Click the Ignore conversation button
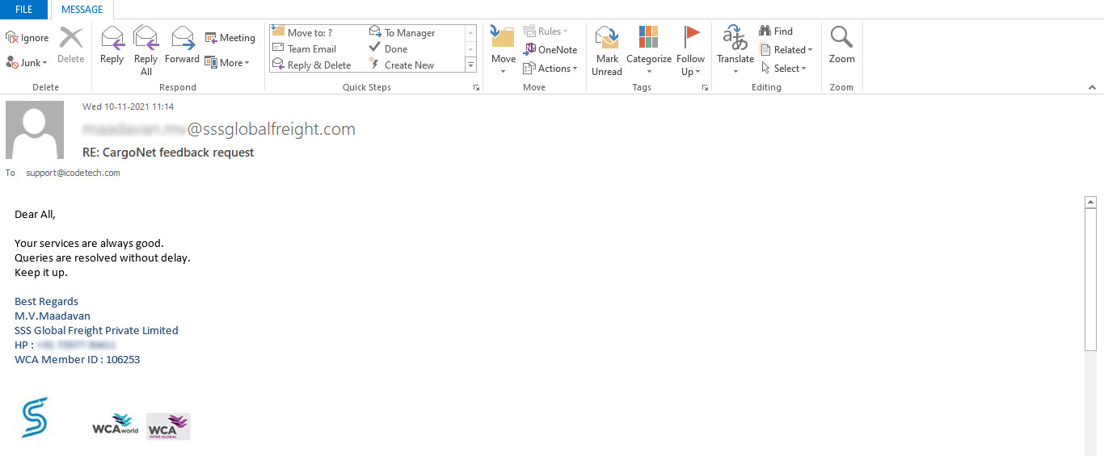Viewport: 1104px width, 456px height. [27, 38]
